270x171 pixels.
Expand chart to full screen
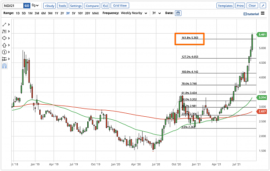[x=263, y=6]
